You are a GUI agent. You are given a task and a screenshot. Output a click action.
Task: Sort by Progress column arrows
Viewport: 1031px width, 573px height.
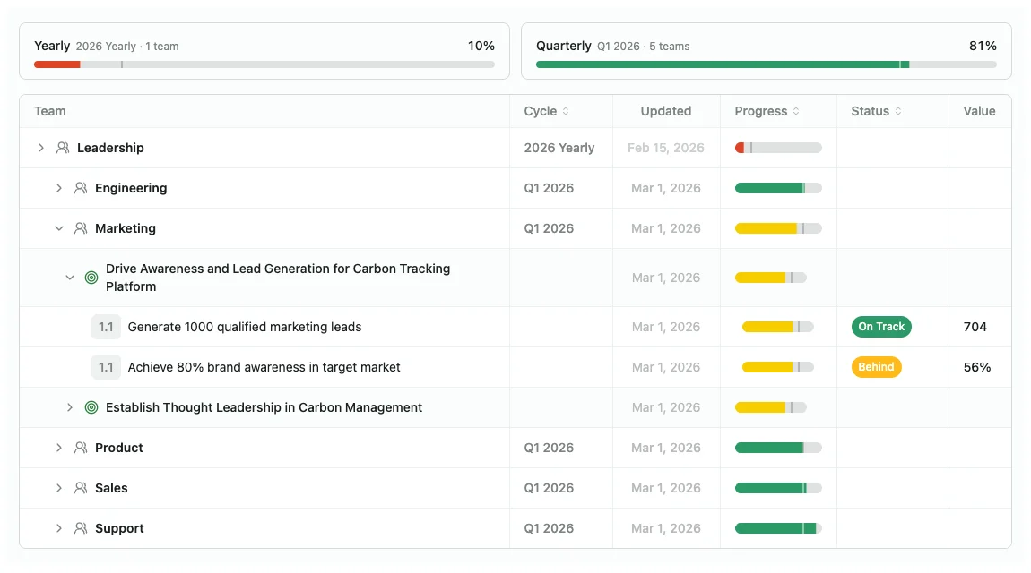[796, 112]
